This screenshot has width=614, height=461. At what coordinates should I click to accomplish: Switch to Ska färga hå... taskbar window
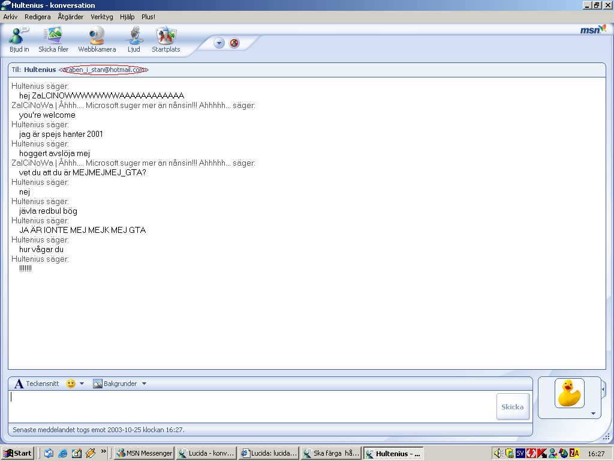click(x=331, y=454)
